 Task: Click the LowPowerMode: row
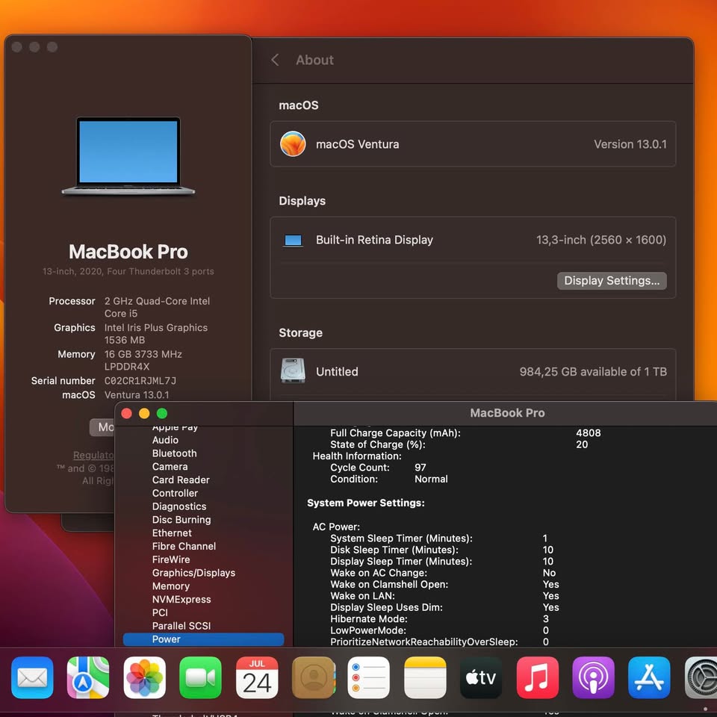tap(439, 630)
